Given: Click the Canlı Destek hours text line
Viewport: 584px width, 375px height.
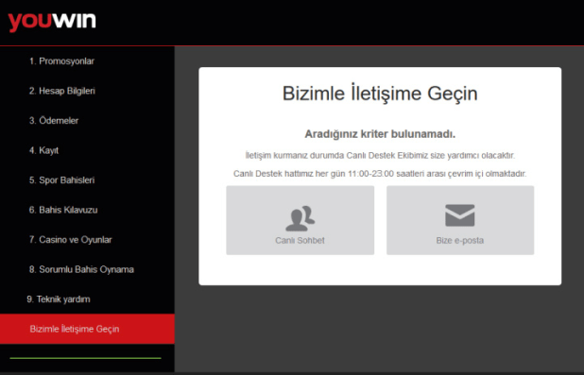Looking at the screenshot, I should pyautogui.click(x=380, y=174).
